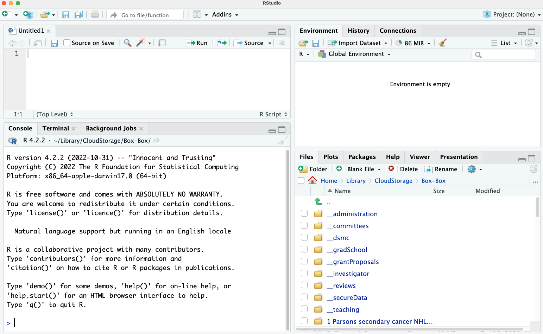543x334 pixels.
Task: Switch to the Packages tab
Action: (362, 157)
